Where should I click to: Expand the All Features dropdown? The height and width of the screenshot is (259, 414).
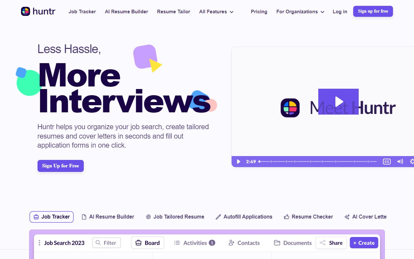pos(216,12)
